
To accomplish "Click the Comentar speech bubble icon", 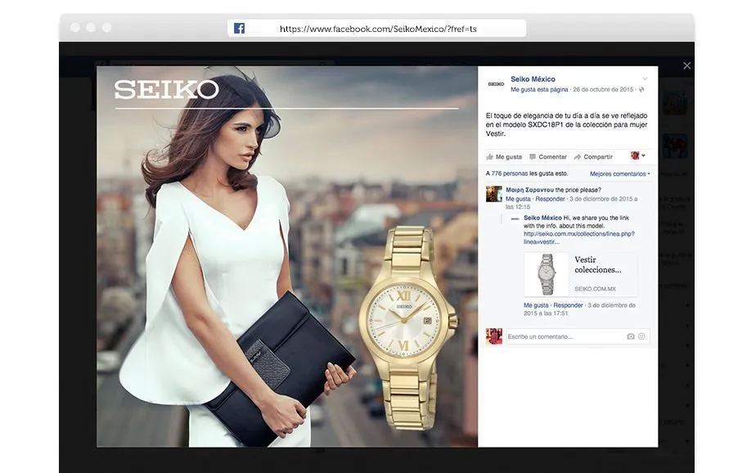I will click(x=533, y=156).
